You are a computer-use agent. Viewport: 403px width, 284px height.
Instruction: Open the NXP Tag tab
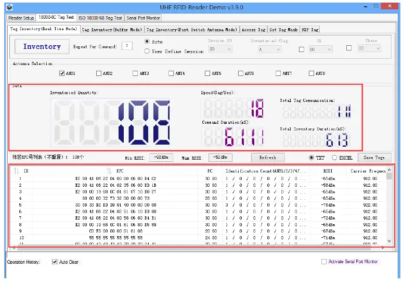310,30
